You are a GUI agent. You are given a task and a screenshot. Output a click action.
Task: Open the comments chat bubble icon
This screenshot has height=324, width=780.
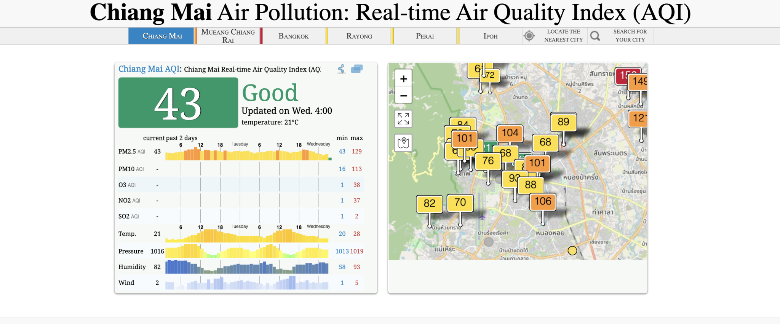coord(356,69)
